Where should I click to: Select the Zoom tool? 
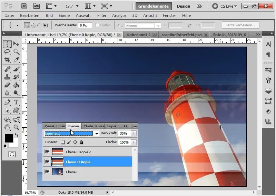click(x=16, y=127)
